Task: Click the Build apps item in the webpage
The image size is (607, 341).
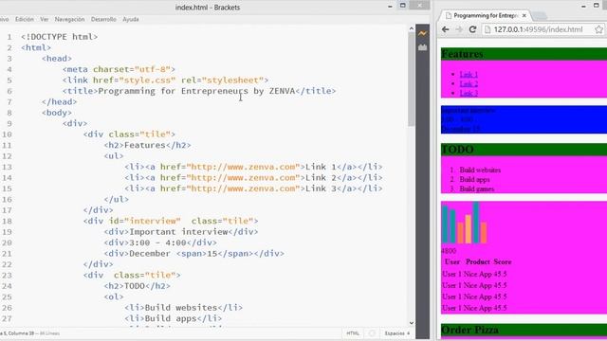Action: 474,179
